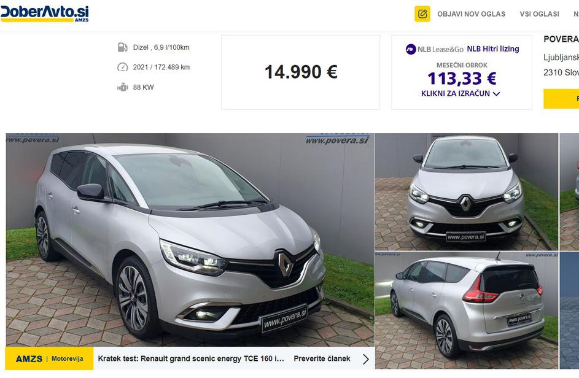The height and width of the screenshot is (378, 579).
Task: Open the Renault grand scenic test article
Action: point(191,358)
